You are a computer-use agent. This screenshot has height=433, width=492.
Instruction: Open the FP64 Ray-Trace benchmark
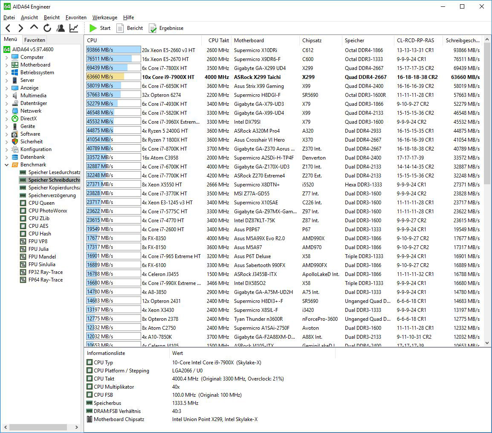point(41,280)
